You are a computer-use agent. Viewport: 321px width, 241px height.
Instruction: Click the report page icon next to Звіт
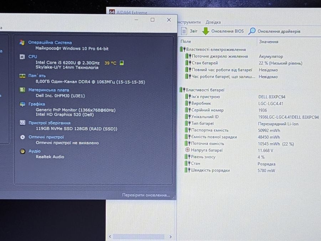click(x=184, y=31)
